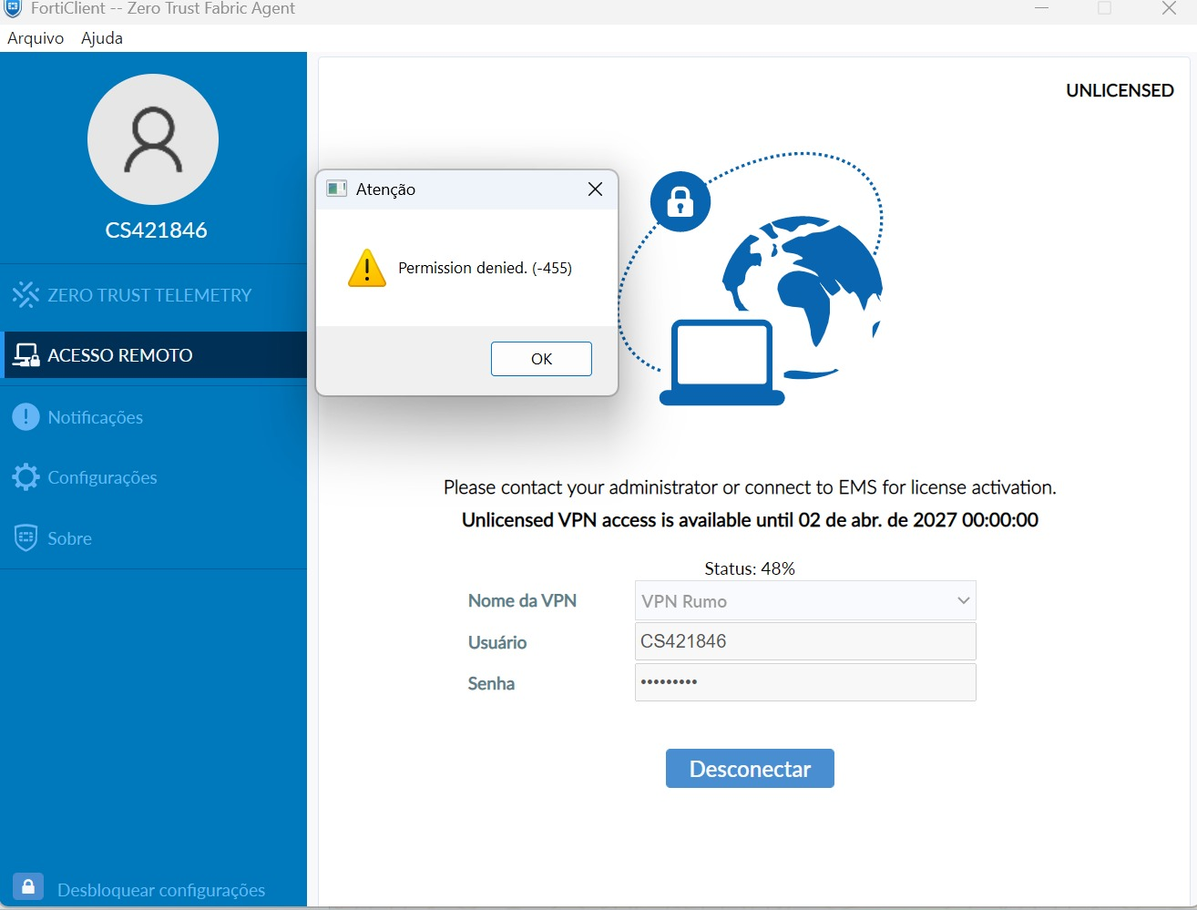Expand the Nome da VPN dropdown

click(805, 601)
